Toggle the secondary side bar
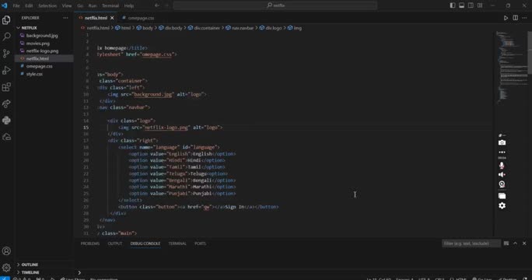Screen dimensions: 532x280 471,5
